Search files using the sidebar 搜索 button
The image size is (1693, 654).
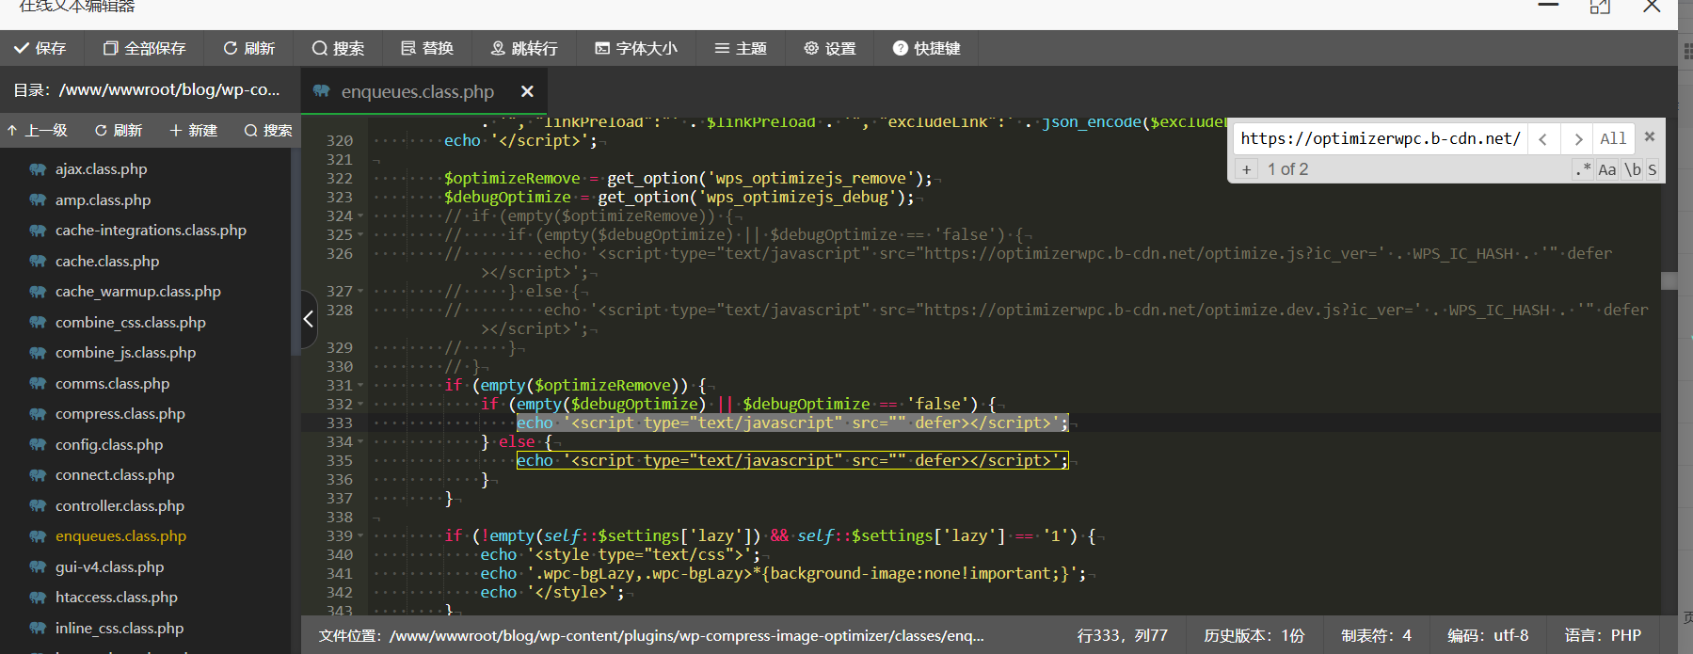coord(268,130)
